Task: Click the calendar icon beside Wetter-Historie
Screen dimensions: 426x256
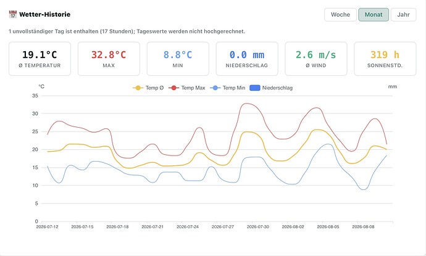Action: (12, 14)
